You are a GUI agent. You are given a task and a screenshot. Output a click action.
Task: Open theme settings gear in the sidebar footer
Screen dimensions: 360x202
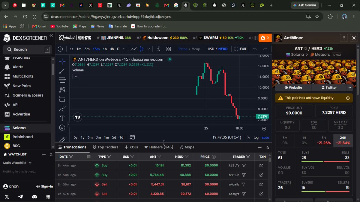(48, 197)
